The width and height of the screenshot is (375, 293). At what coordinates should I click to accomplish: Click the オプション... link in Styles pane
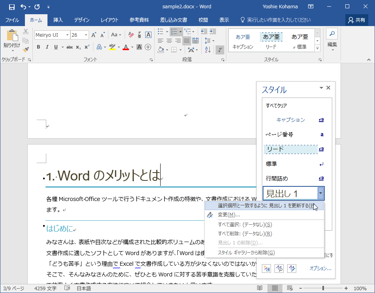click(320, 269)
